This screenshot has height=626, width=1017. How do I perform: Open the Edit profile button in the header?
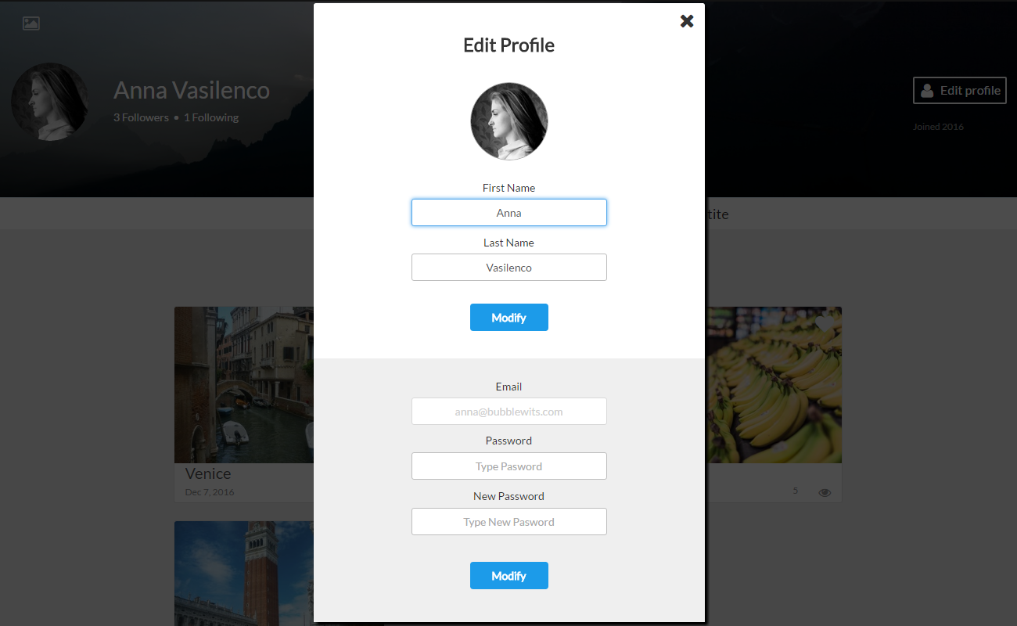coord(960,91)
